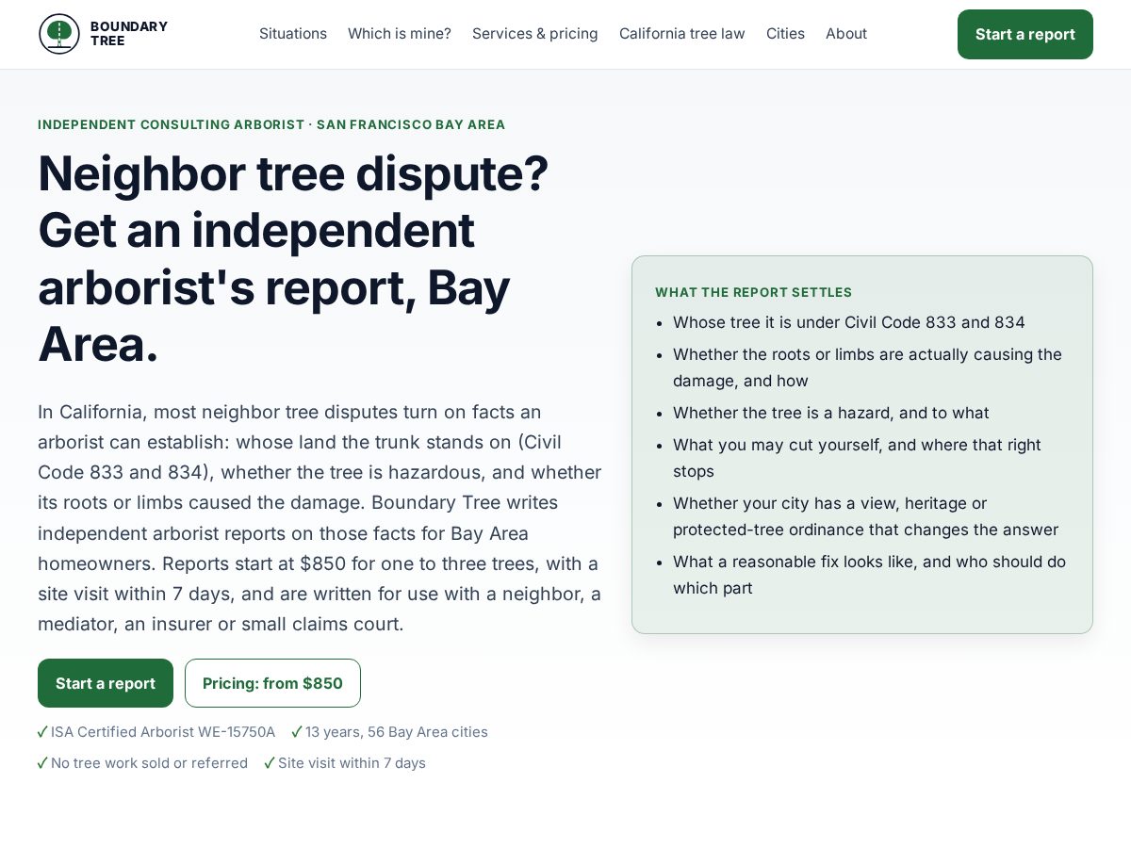Image resolution: width=1131 pixels, height=848 pixels.
Task: Click the BOUNDARY TREE brand name
Action: pyautogui.click(x=129, y=34)
